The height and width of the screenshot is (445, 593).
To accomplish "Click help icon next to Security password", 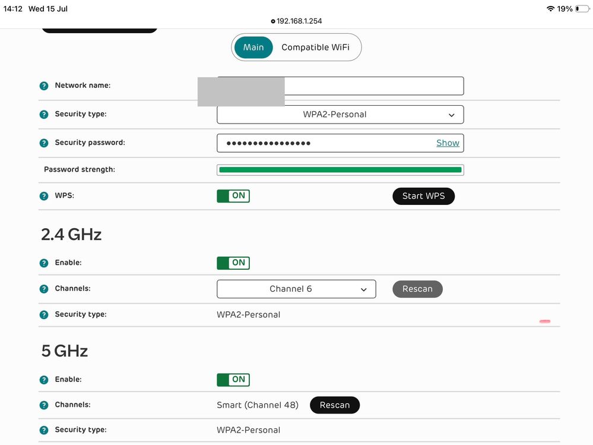I will tap(44, 143).
